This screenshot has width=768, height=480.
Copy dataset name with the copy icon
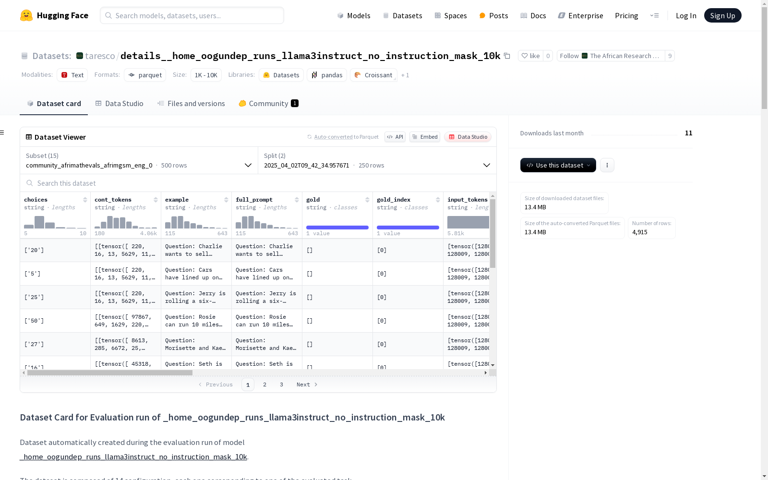click(507, 56)
